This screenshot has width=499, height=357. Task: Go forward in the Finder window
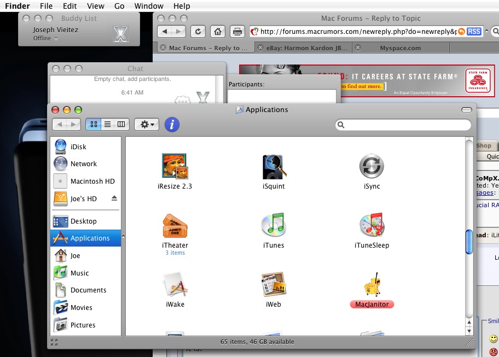pyautogui.click(x=73, y=124)
